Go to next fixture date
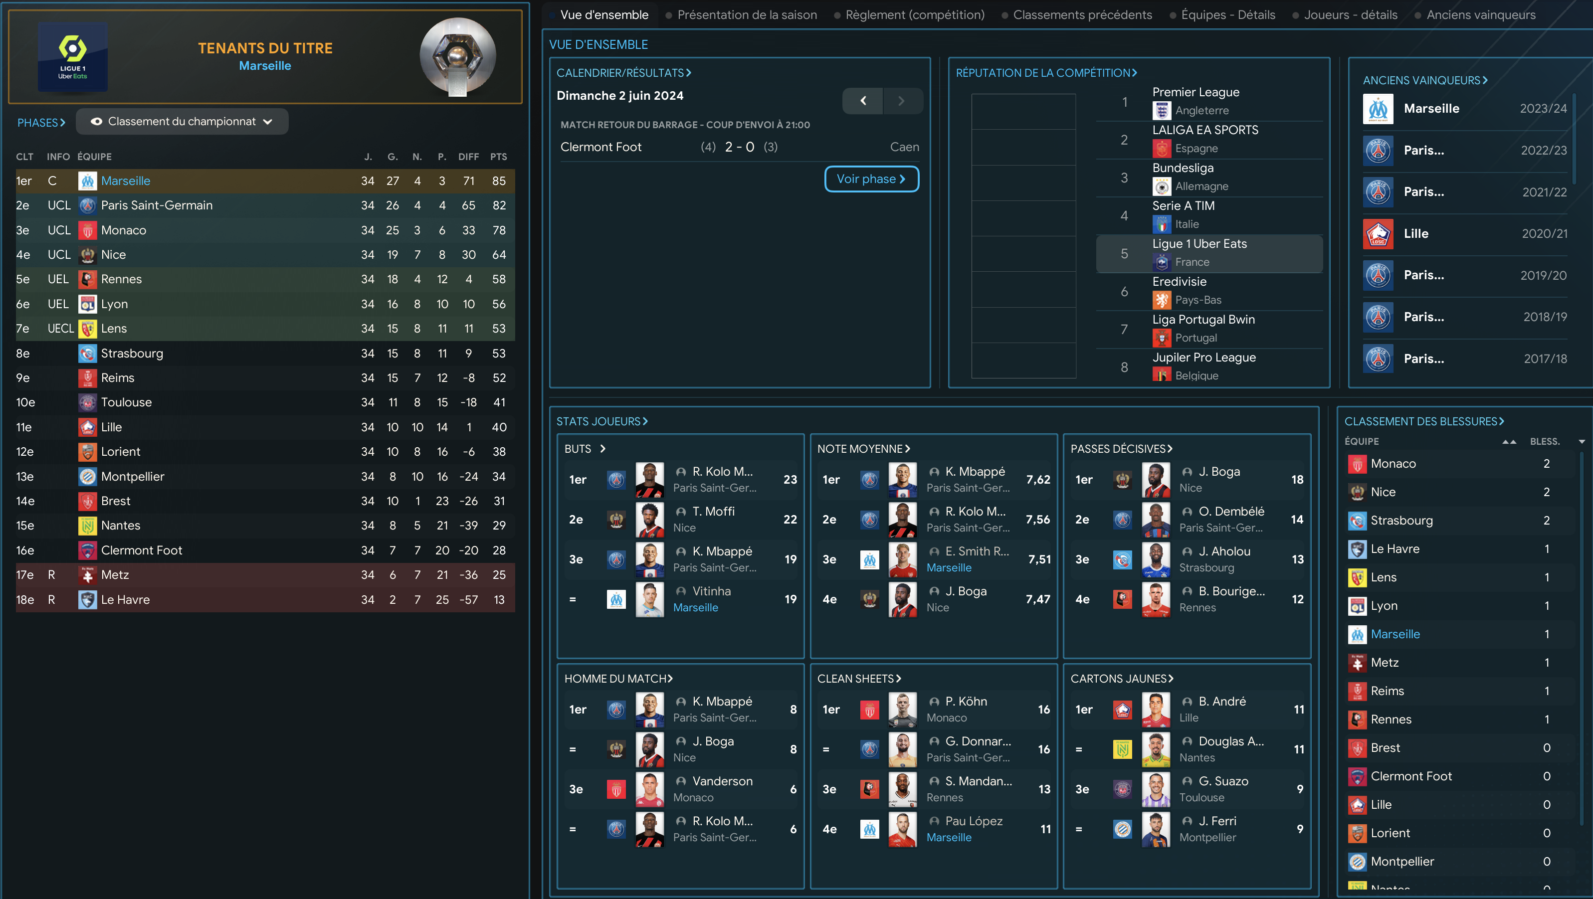 902,101
